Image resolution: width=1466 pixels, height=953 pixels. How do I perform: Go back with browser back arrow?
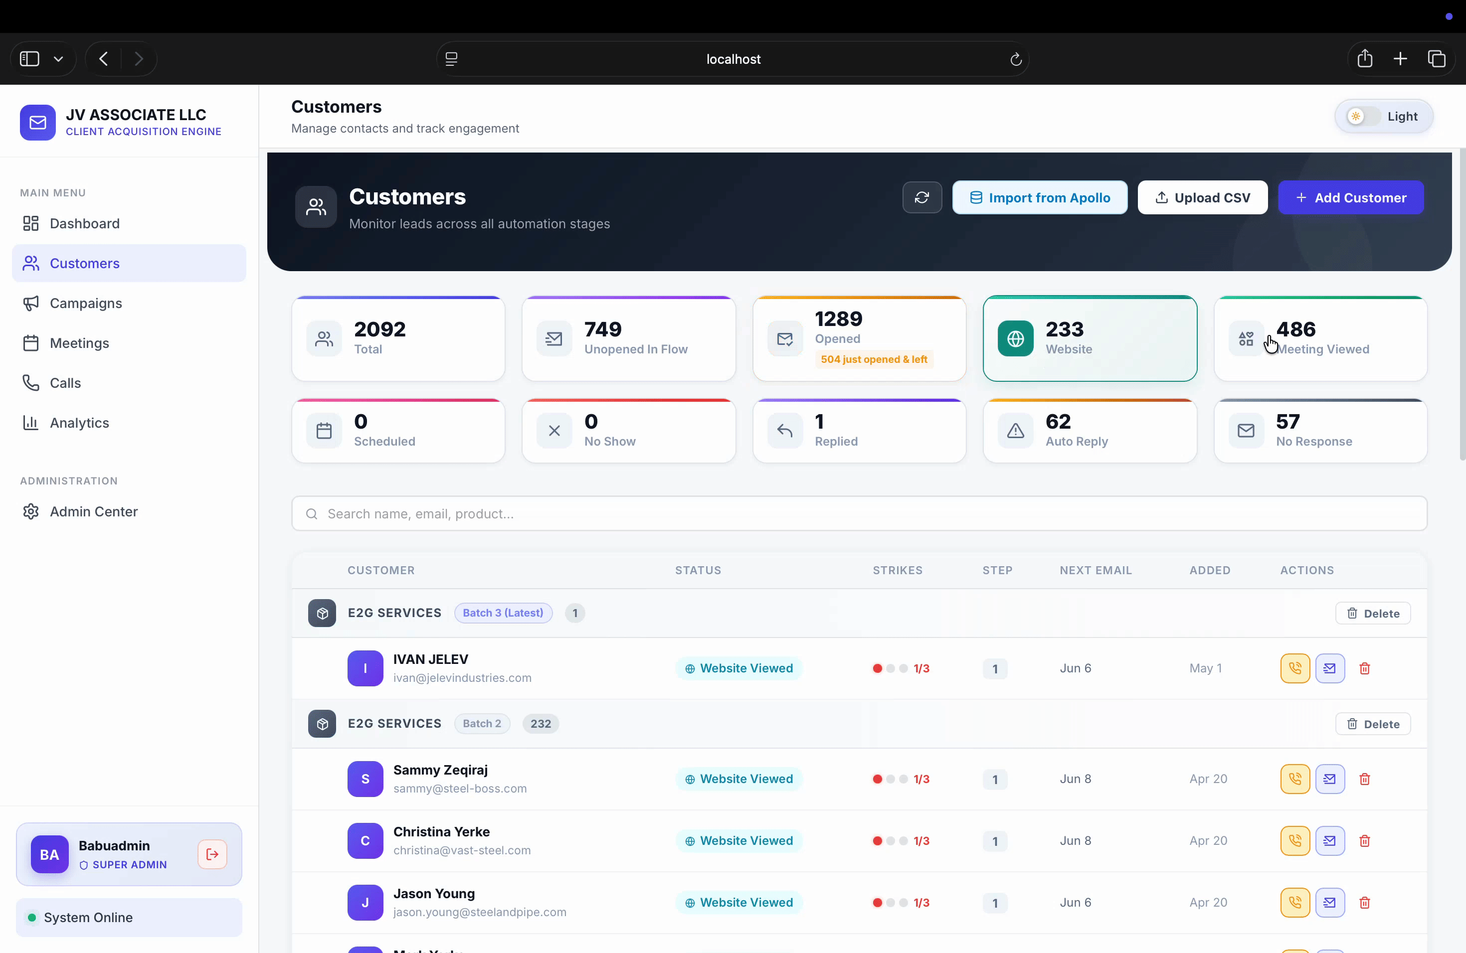tap(104, 58)
